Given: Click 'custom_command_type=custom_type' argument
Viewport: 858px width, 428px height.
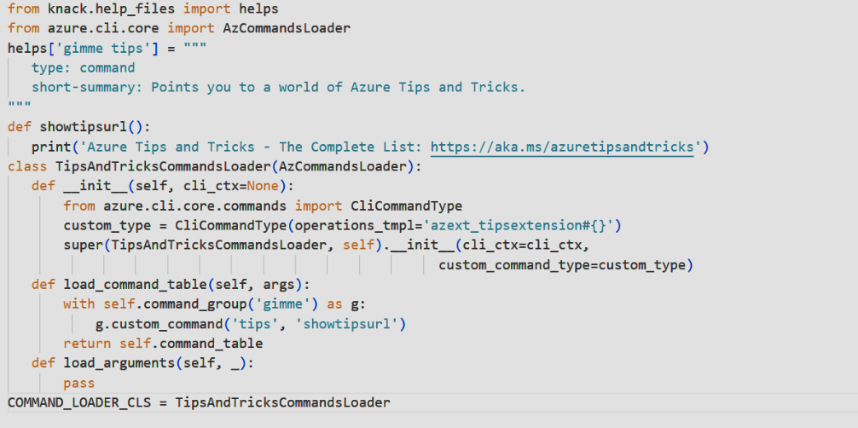Looking at the screenshot, I should 562,265.
